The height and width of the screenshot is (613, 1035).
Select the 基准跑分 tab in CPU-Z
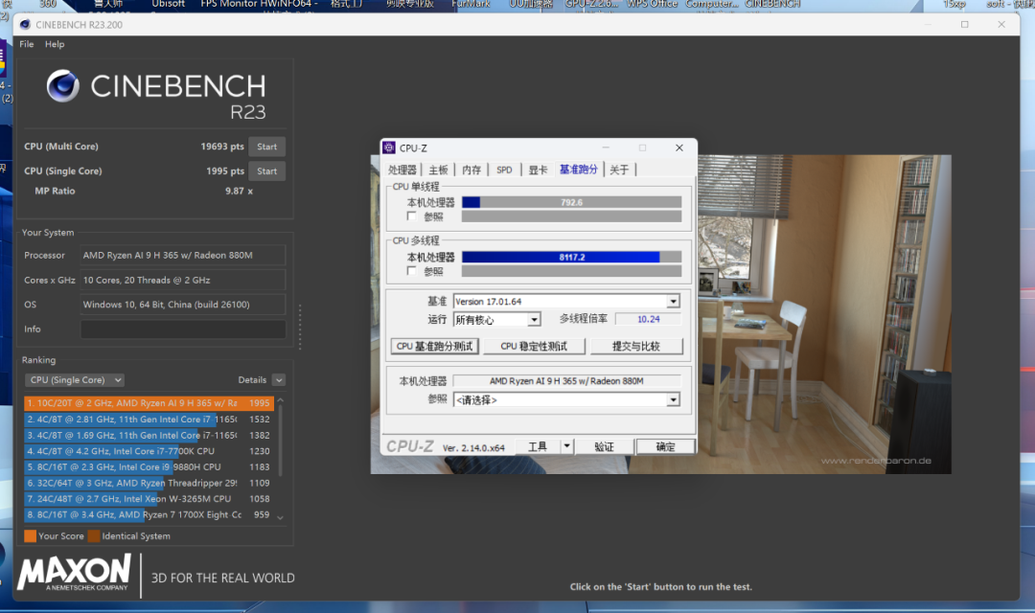(578, 169)
